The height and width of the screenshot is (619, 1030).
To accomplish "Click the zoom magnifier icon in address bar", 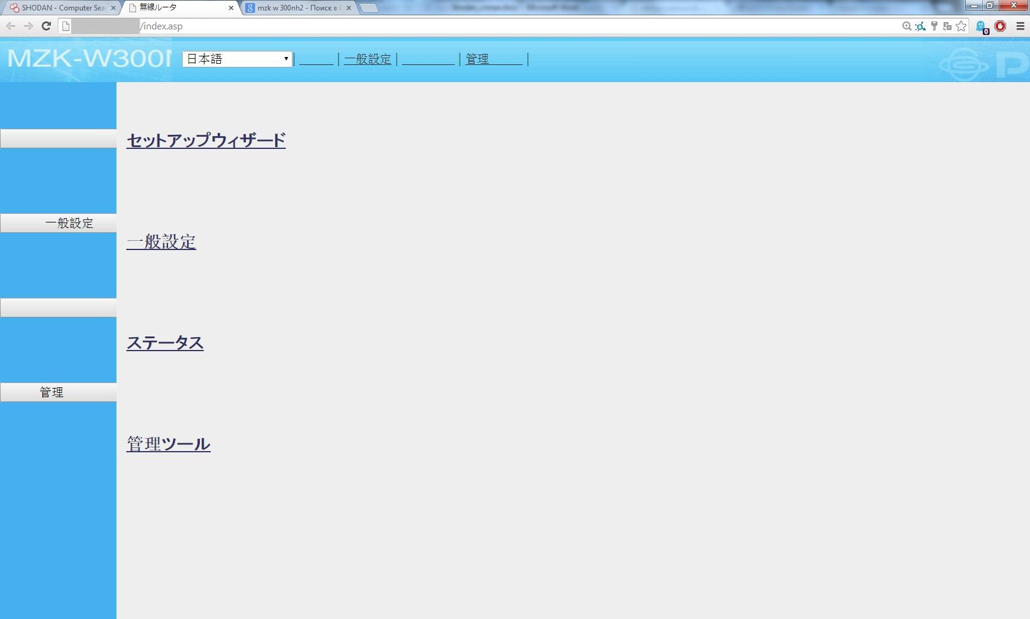I will pos(907,26).
